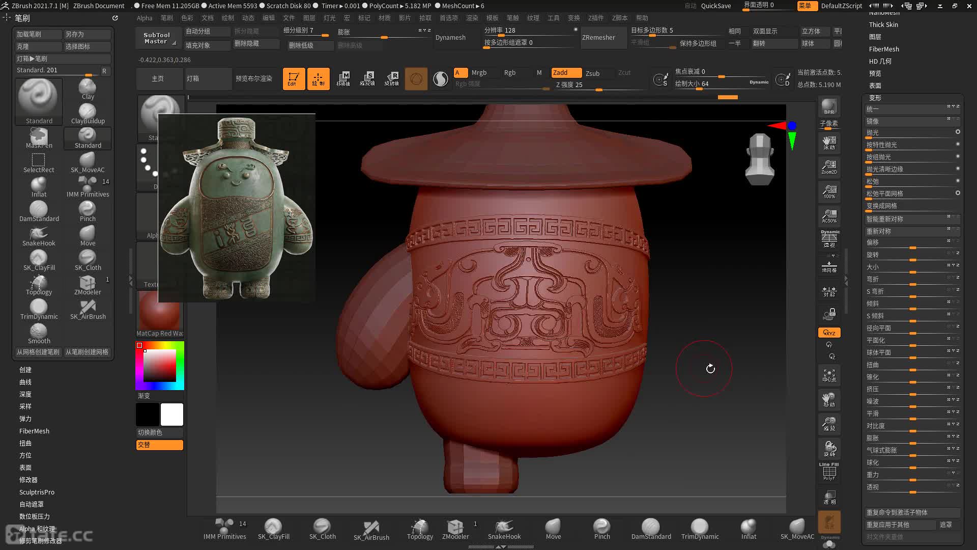The image size is (977, 550).
Task: Expand Thick Skin section
Action: tap(883, 24)
